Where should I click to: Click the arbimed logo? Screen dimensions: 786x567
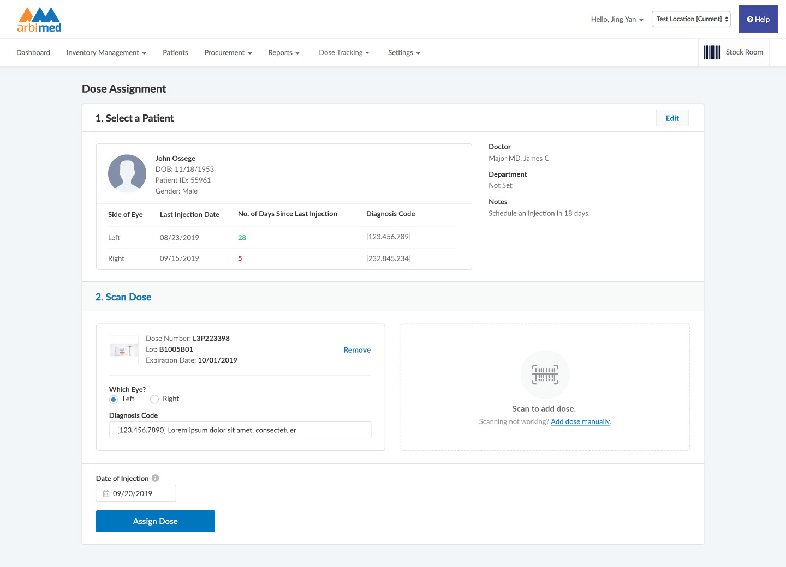(39, 20)
